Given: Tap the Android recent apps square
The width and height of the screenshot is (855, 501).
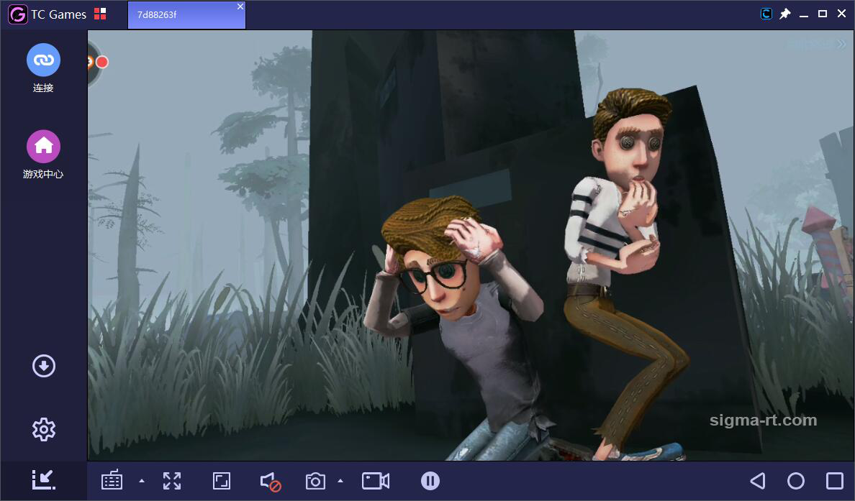Looking at the screenshot, I should coord(835,481).
